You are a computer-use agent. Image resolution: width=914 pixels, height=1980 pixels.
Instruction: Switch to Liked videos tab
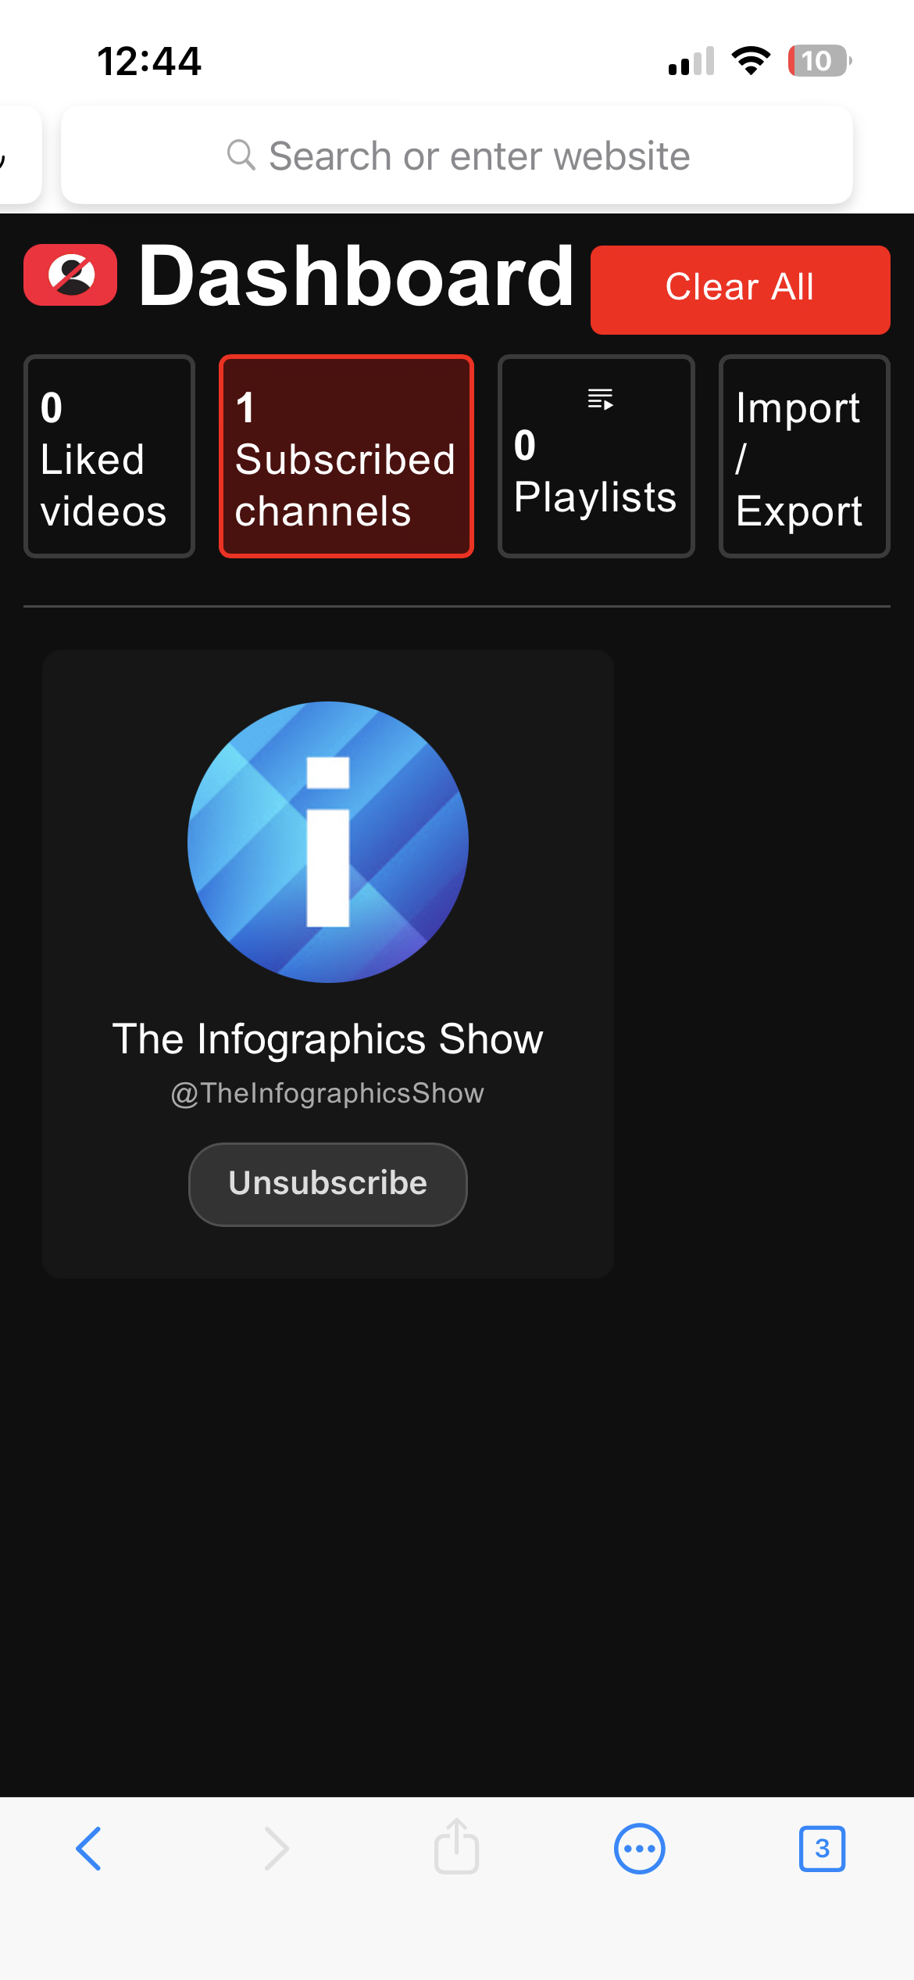tap(109, 457)
